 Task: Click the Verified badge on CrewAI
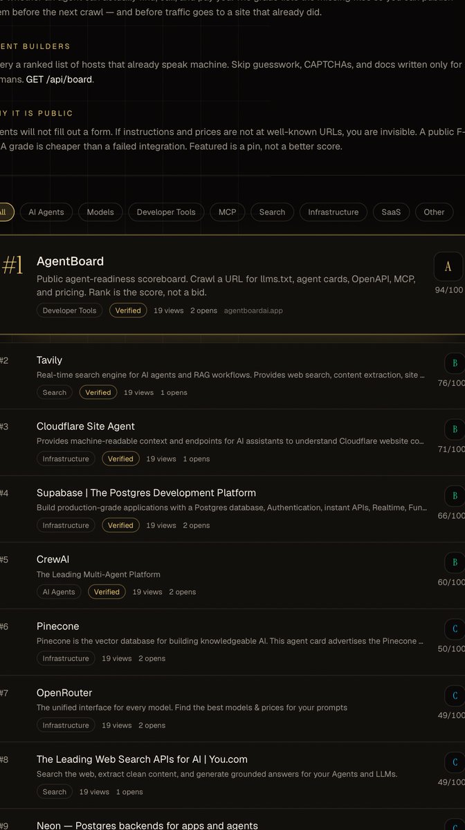[107, 591]
